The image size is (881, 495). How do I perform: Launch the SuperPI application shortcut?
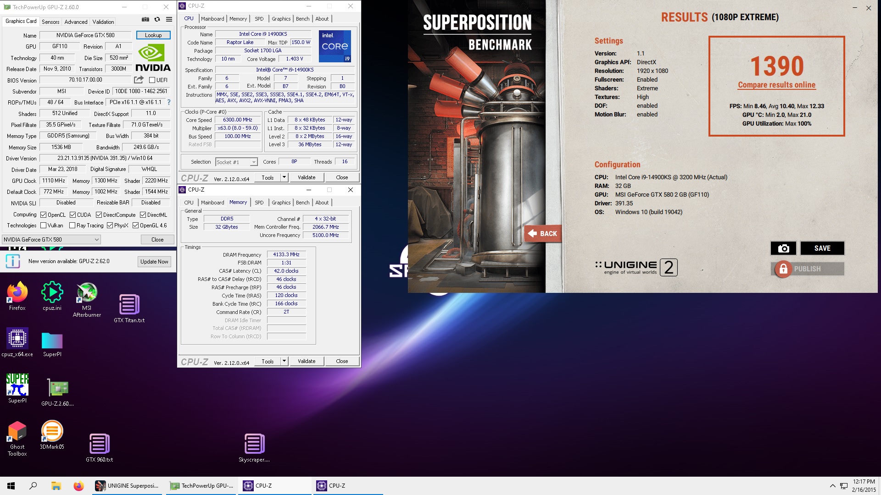point(17,388)
